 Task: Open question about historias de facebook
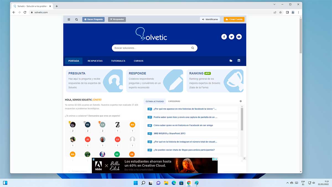185,109
